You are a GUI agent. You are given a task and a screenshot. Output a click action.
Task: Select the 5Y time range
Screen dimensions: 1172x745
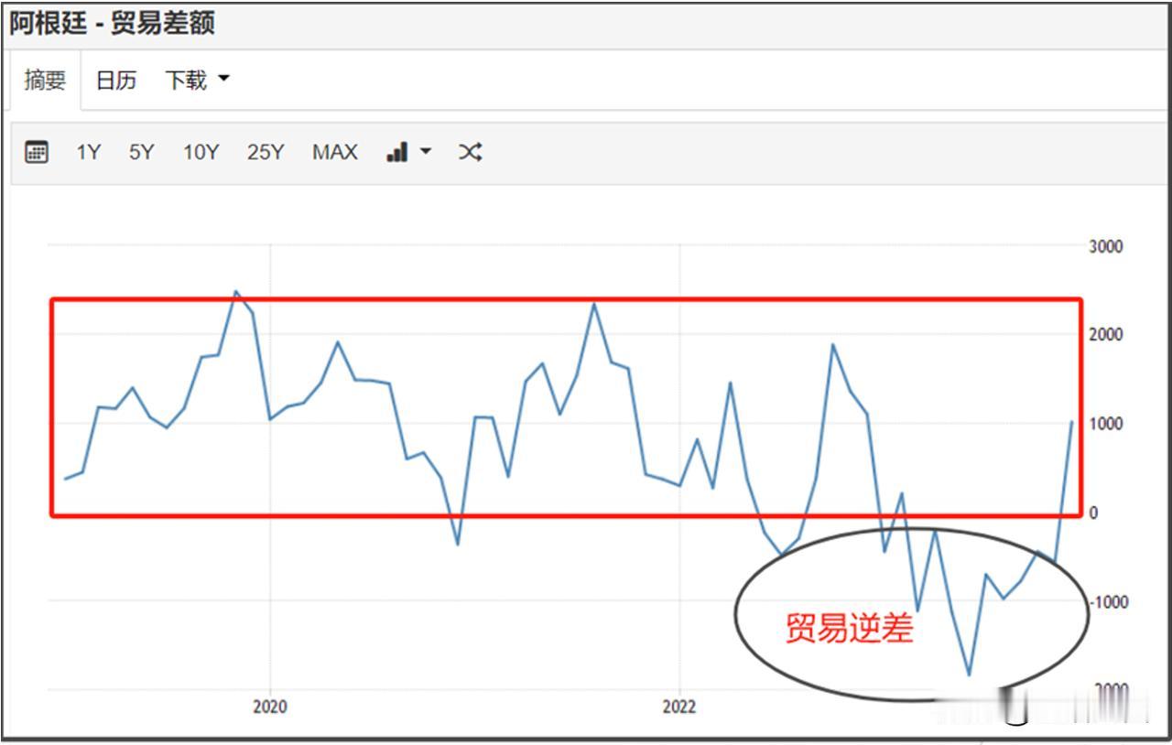(x=141, y=152)
